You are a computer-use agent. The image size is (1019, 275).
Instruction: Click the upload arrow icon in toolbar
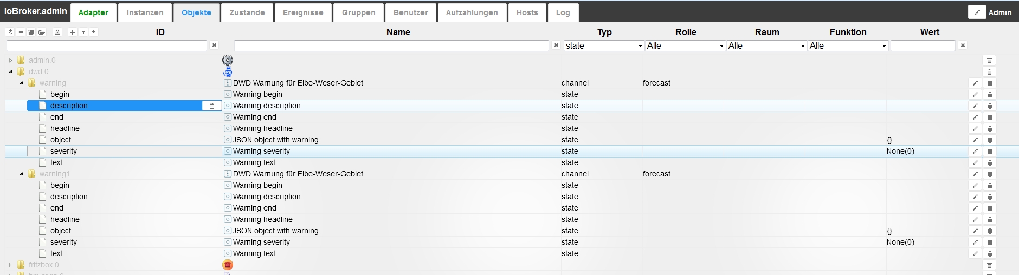[83, 32]
